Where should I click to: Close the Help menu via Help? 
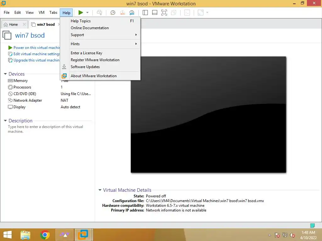click(x=66, y=13)
